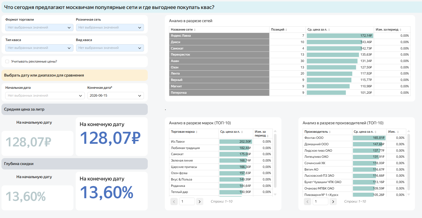Sort networks table by Название сети icon
Viewport: 422px width, 218px height.
pyautogui.click(x=195, y=30)
